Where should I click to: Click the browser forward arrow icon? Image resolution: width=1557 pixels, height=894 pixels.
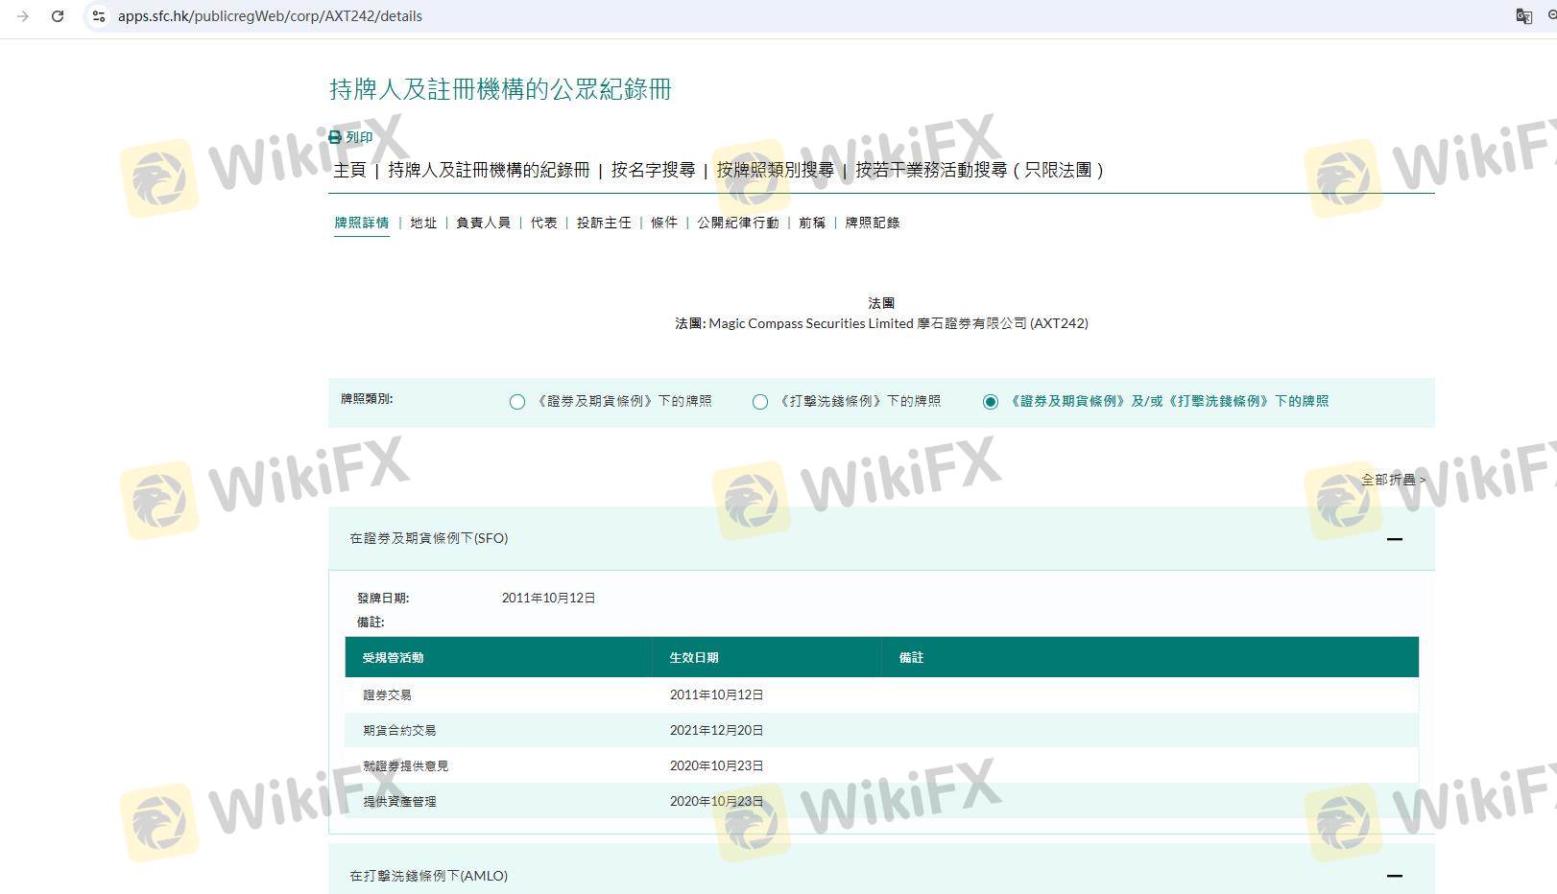(x=23, y=16)
